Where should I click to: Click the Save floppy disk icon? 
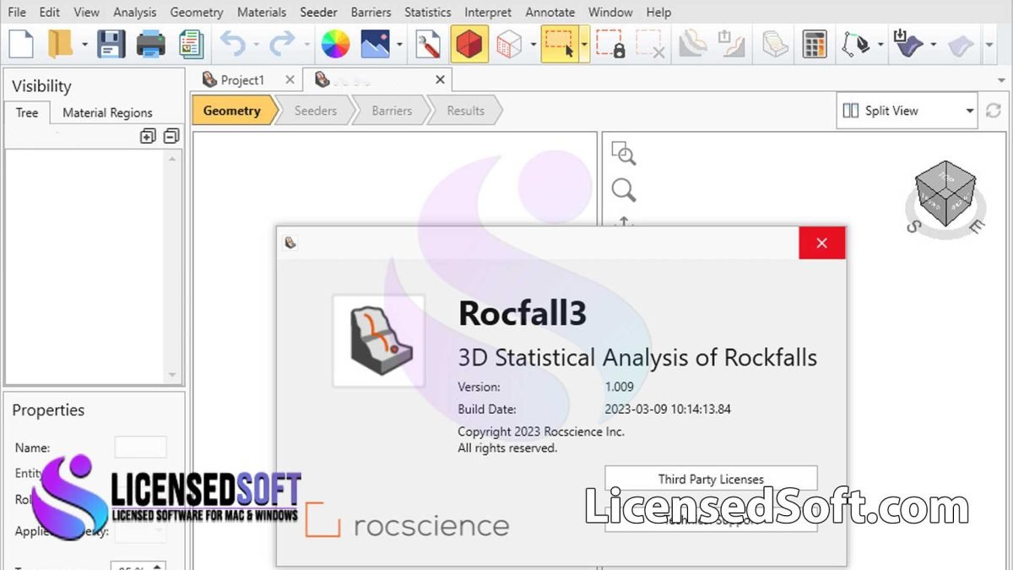[111, 44]
